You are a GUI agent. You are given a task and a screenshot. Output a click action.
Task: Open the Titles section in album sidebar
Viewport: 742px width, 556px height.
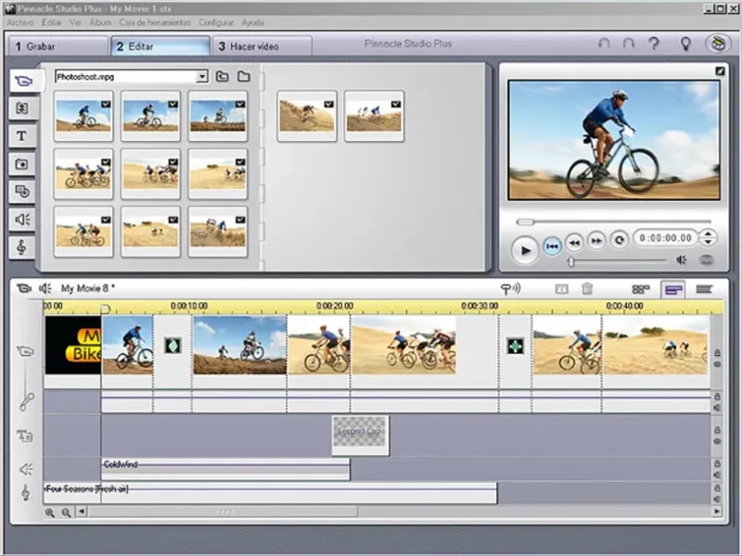pos(21,135)
